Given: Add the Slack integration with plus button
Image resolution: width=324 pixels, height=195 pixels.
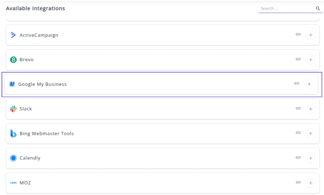Looking at the screenshot, I should click(x=310, y=109).
